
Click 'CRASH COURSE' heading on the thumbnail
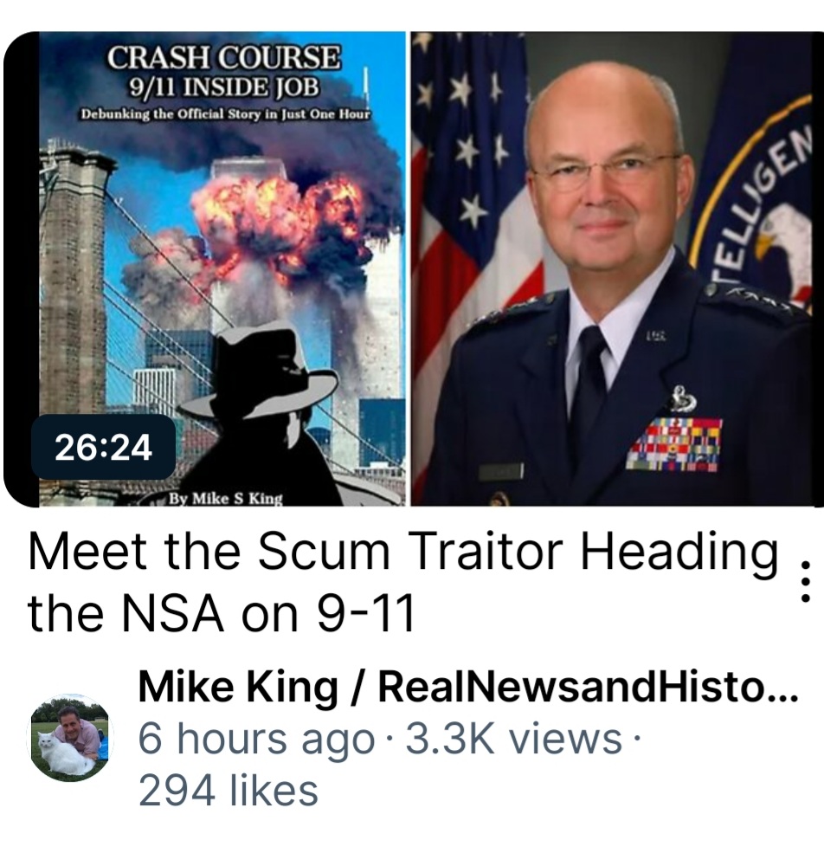tap(223, 58)
